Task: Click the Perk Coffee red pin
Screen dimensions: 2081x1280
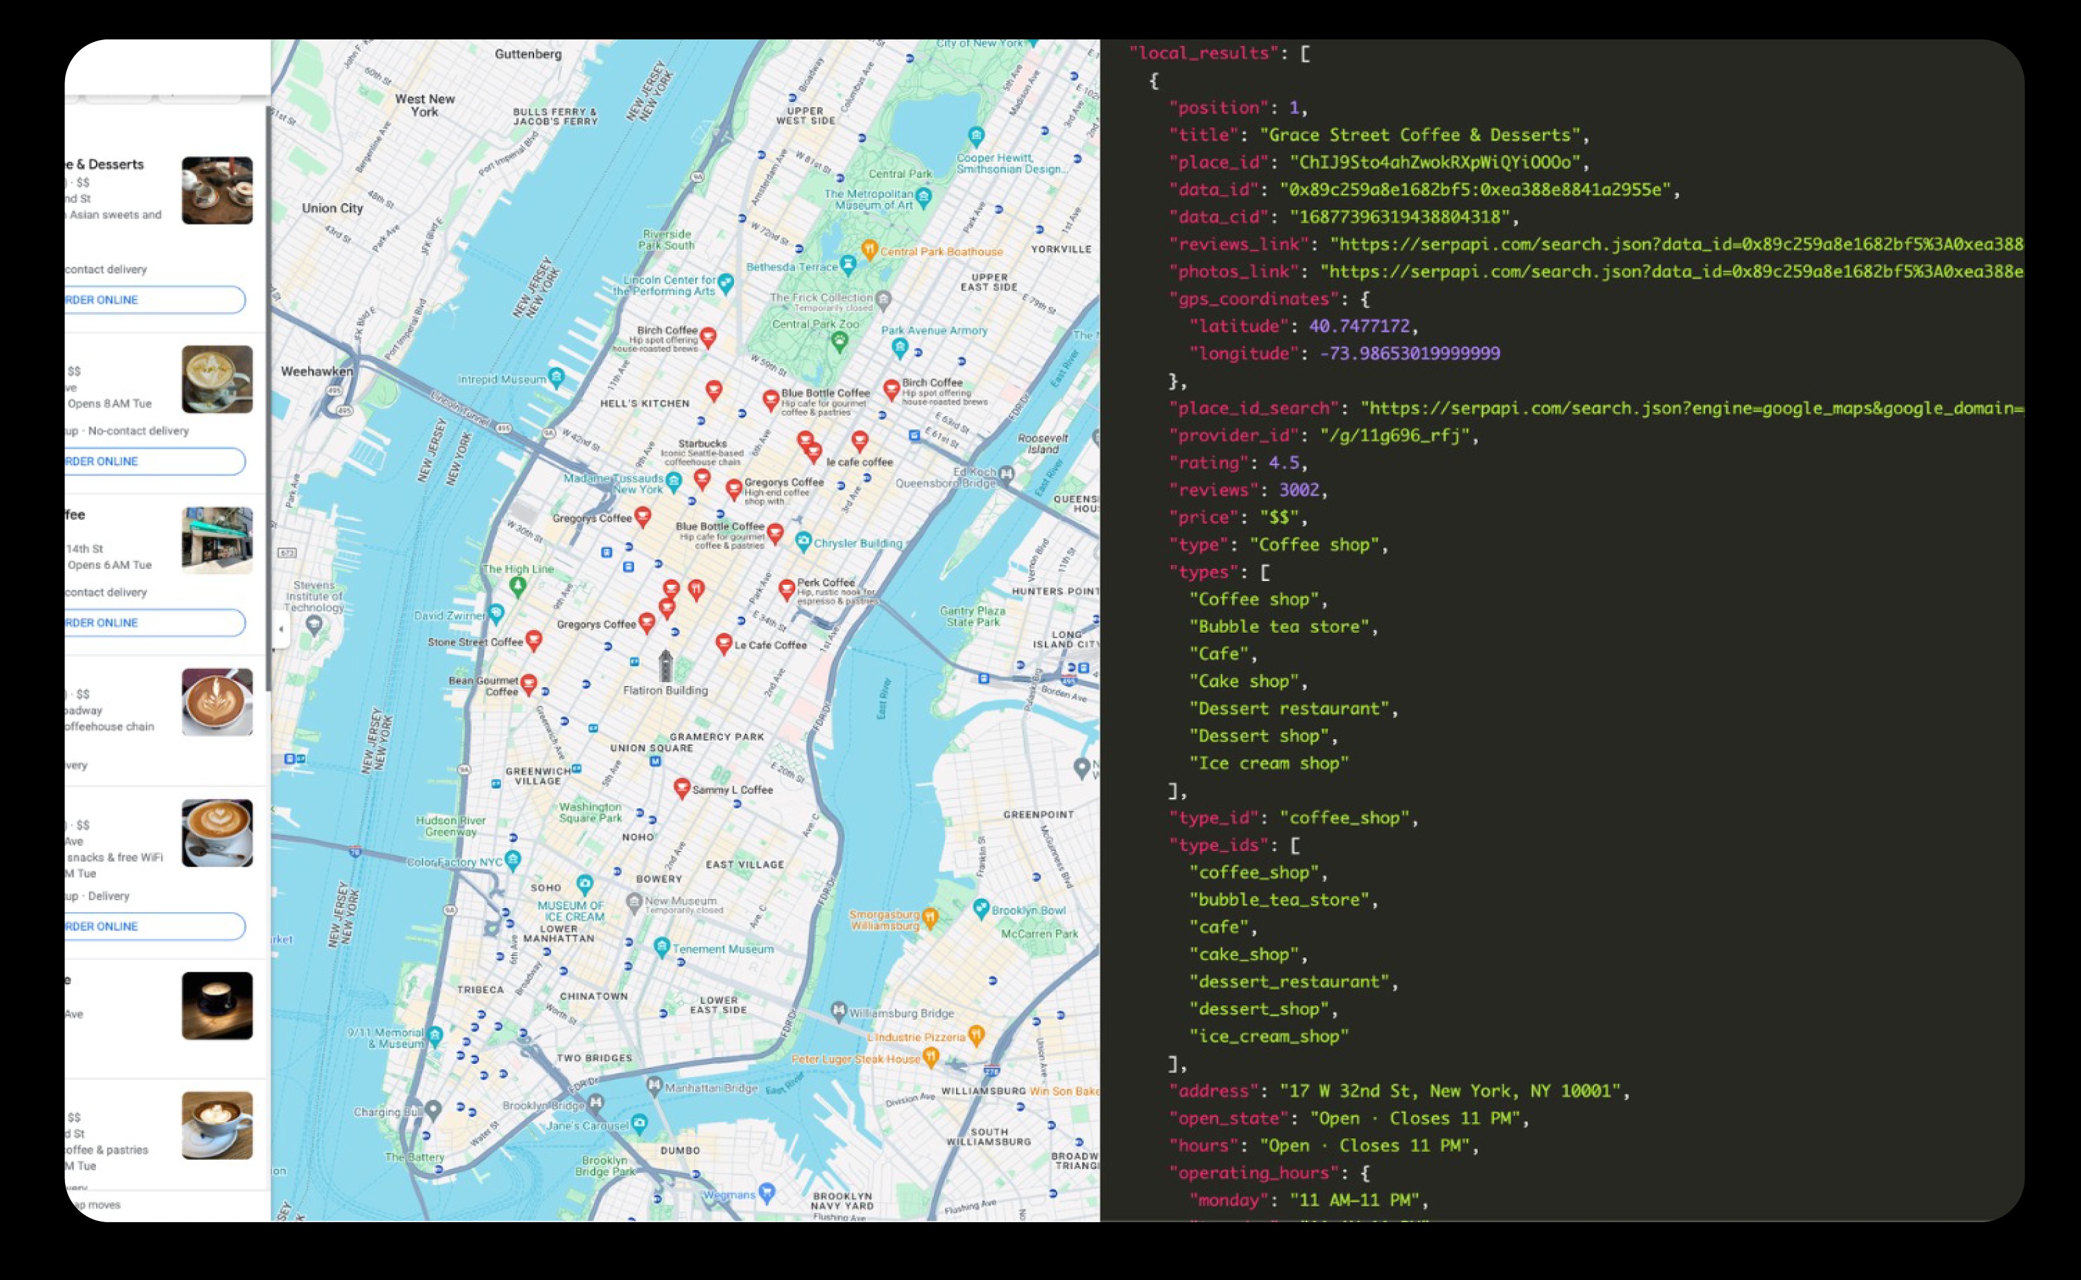Action: tap(787, 588)
